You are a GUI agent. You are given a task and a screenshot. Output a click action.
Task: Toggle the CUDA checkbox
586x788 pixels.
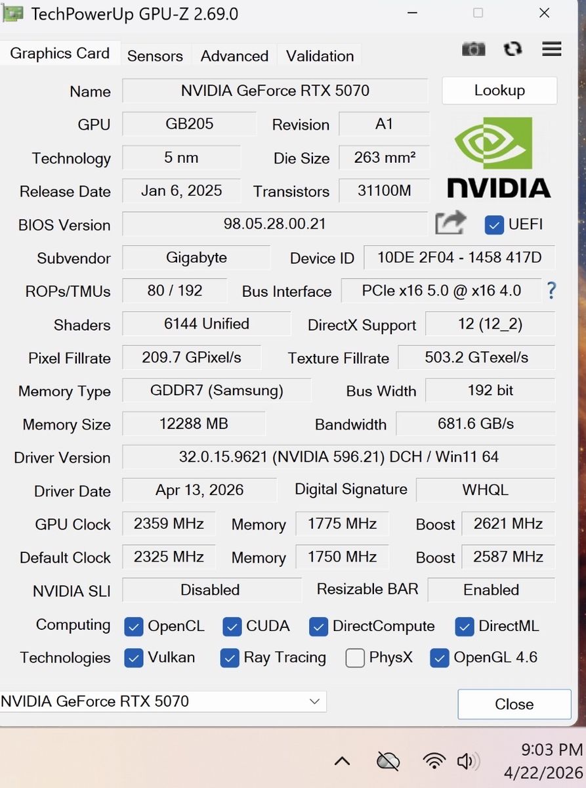232,626
